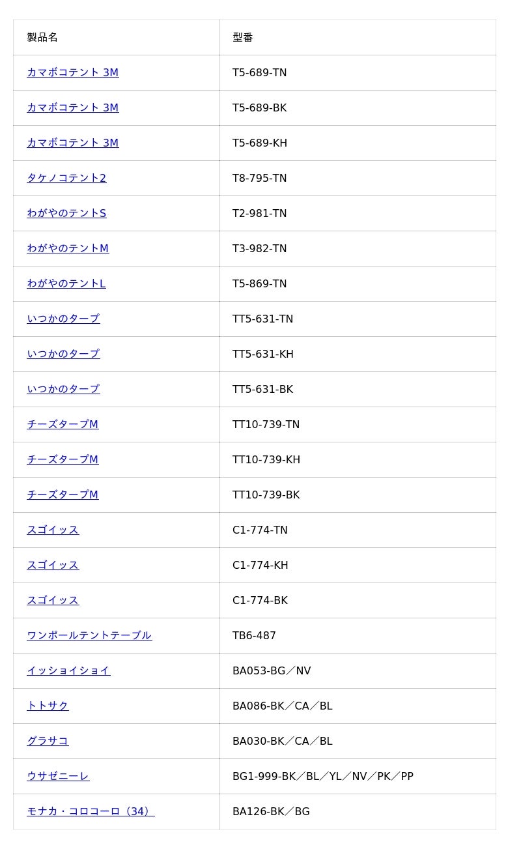Open the ワンポールテントテーブル link
Screen dimensions: 521x849
pyautogui.click(x=89, y=635)
